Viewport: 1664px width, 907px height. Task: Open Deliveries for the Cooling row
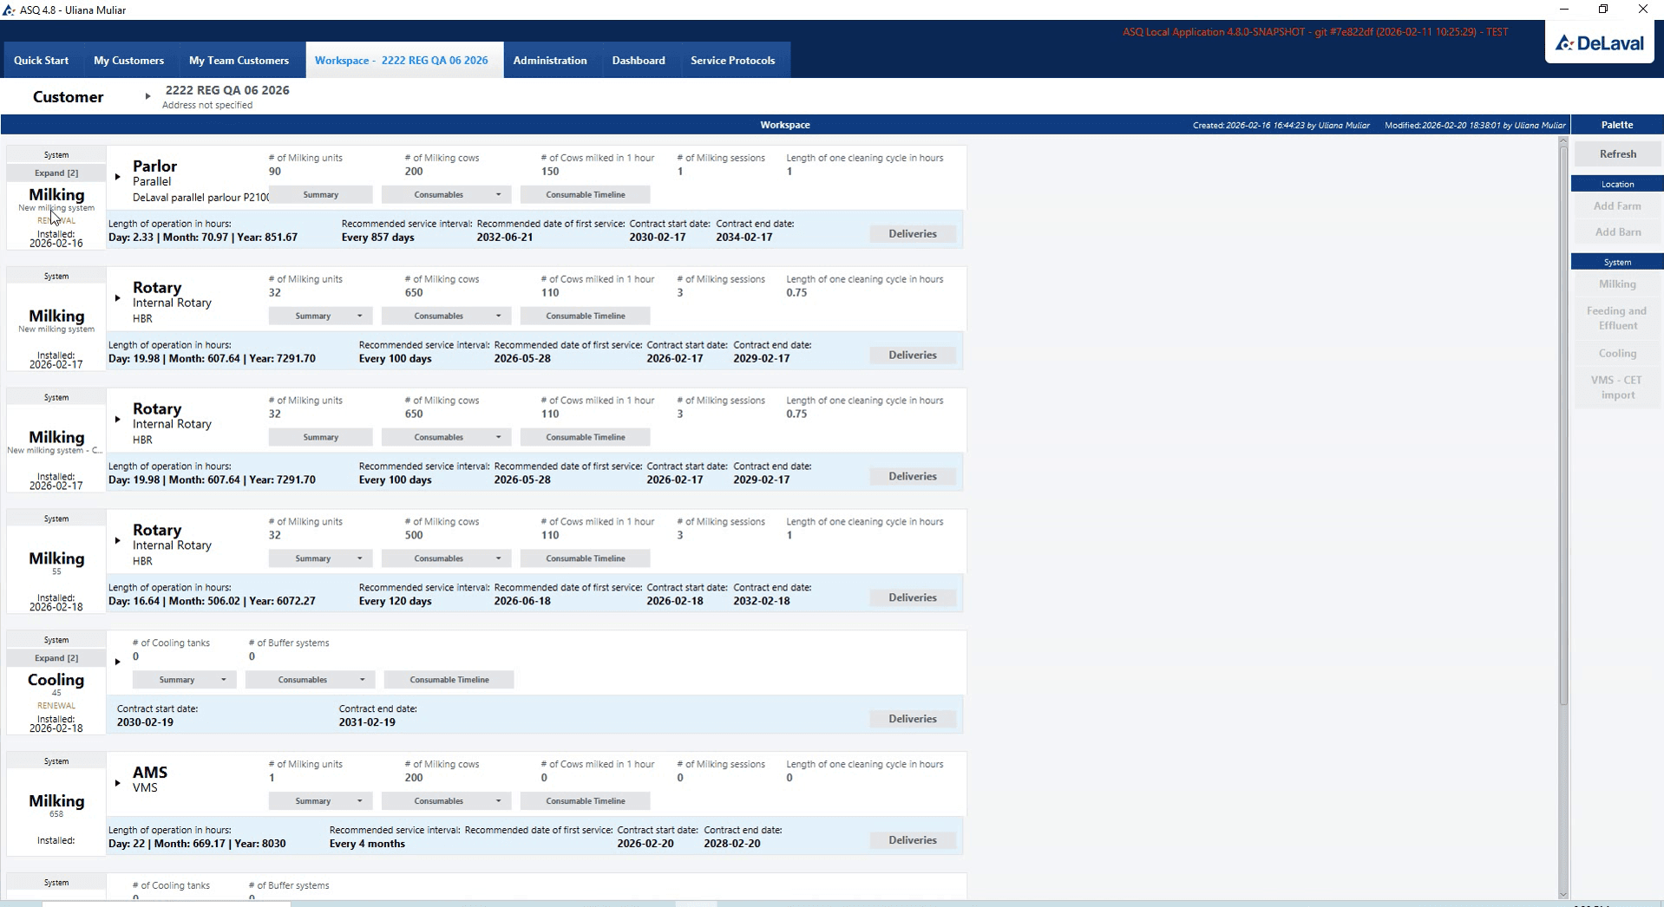913,719
